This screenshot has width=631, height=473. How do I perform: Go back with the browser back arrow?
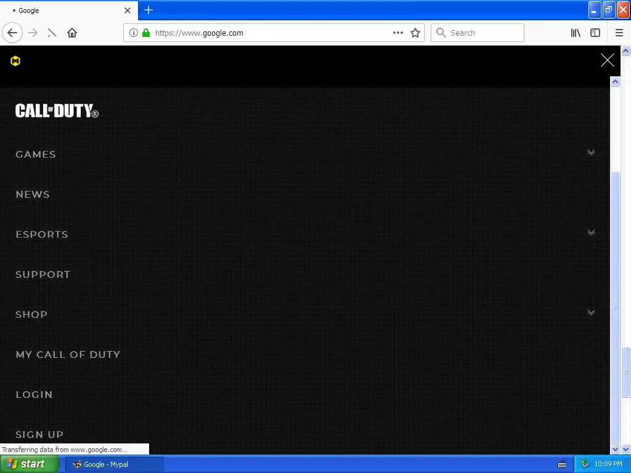tap(12, 33)
